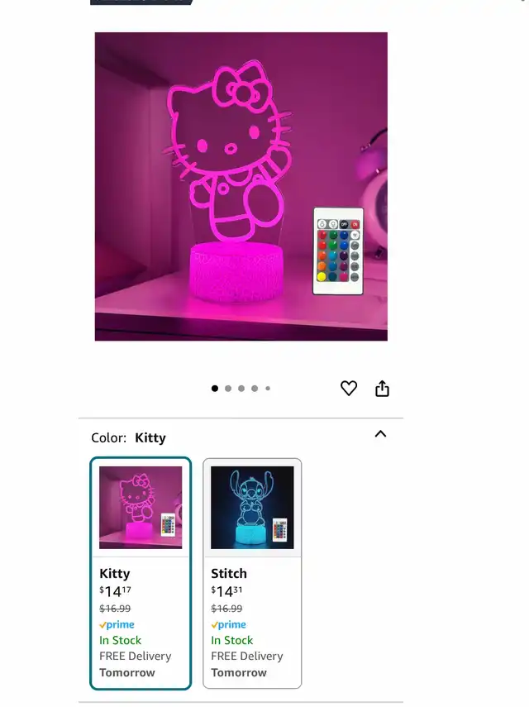
Task: Go to first image carousel dot
Action: (x=214, y=388)
